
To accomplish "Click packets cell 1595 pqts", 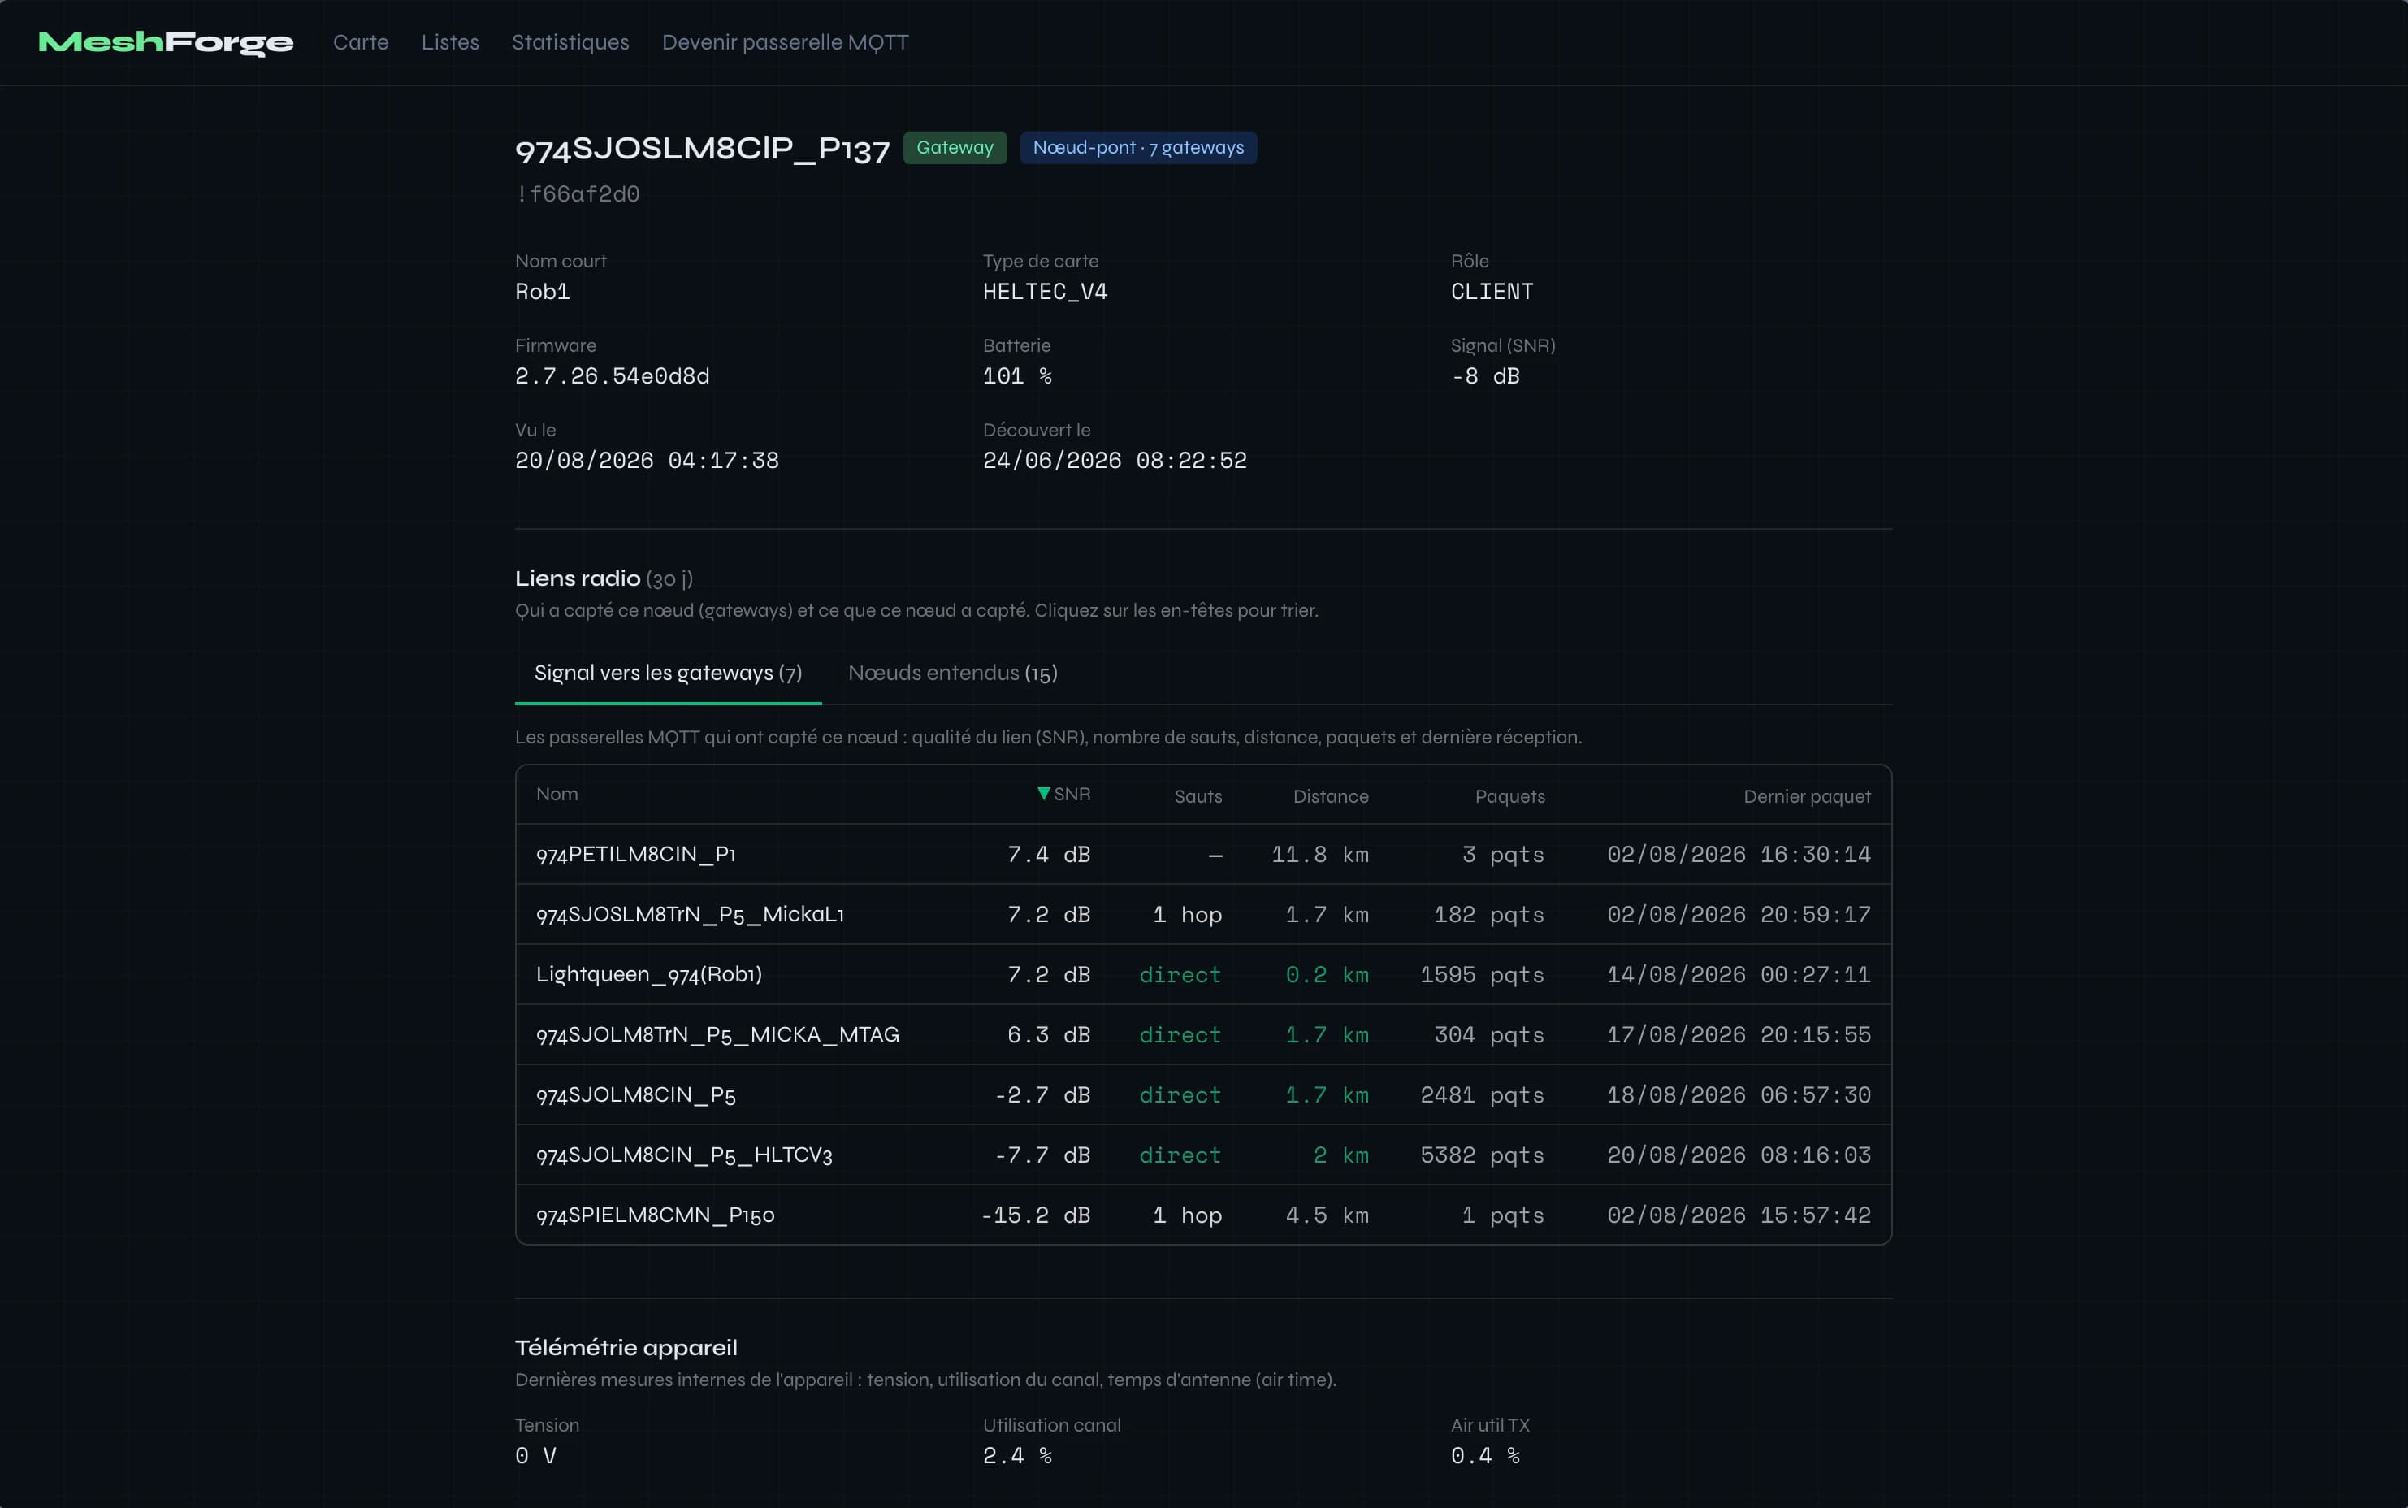I will coord(1482,974).
